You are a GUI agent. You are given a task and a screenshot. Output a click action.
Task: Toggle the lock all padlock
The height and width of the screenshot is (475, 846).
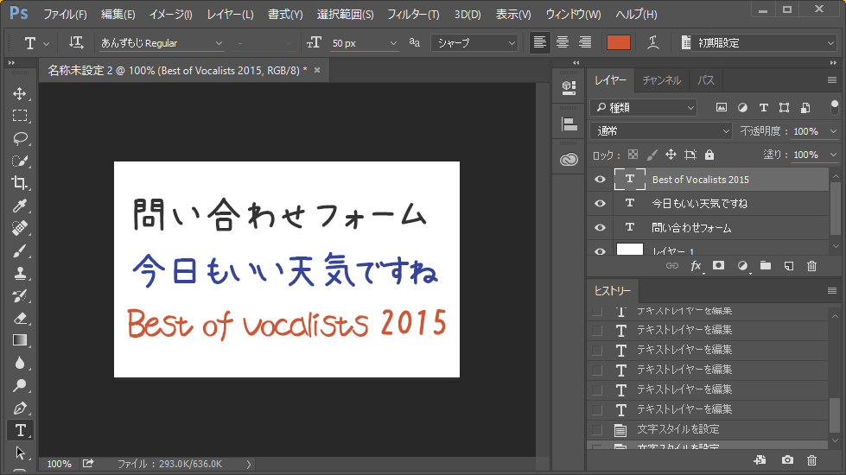709,155
